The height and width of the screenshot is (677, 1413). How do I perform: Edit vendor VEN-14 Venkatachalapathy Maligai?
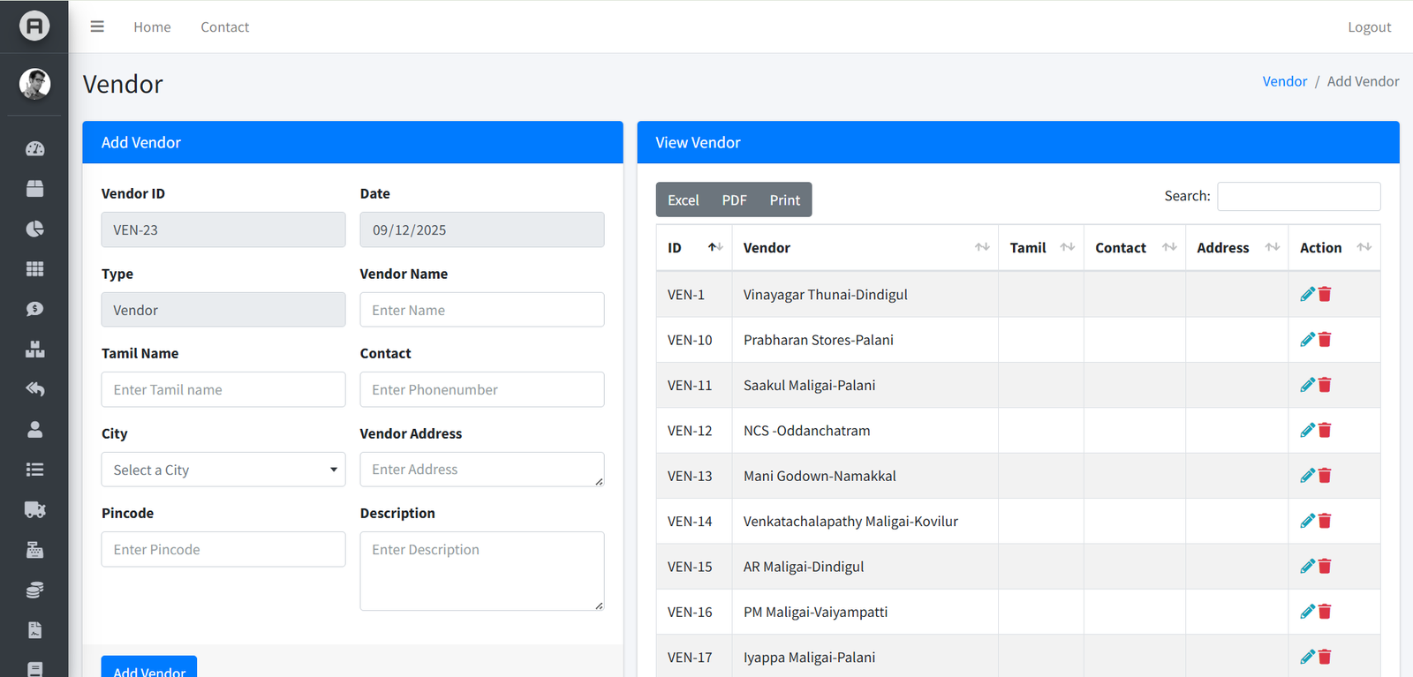[x=1308, y=521]
